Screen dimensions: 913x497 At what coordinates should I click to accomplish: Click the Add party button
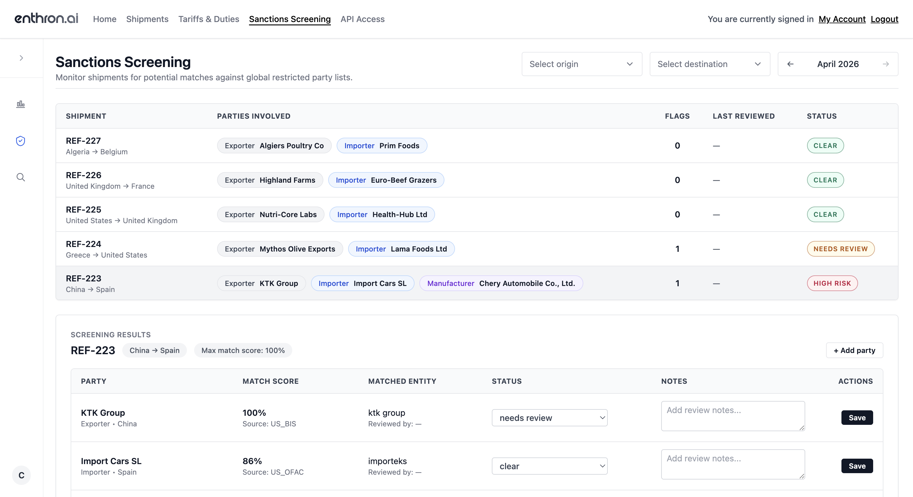[x=854, y=350]
